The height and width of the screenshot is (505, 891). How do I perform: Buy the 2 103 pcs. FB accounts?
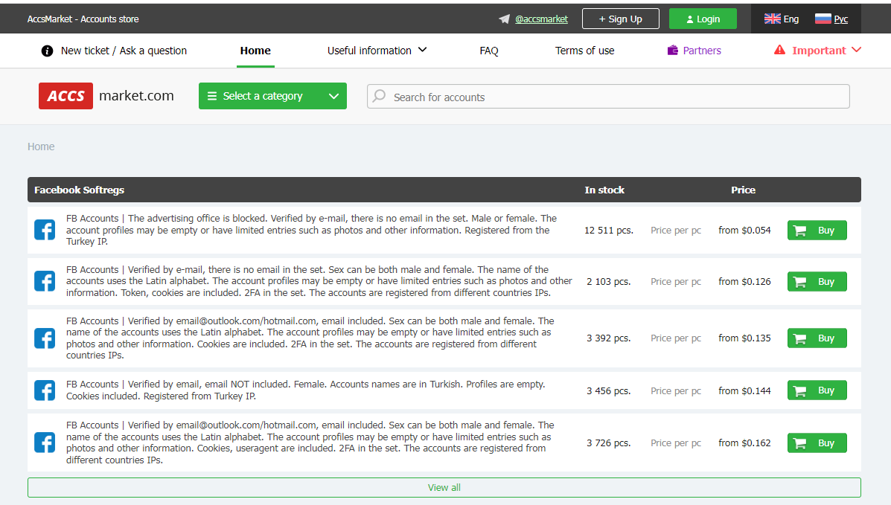click(x=817, y=281)
